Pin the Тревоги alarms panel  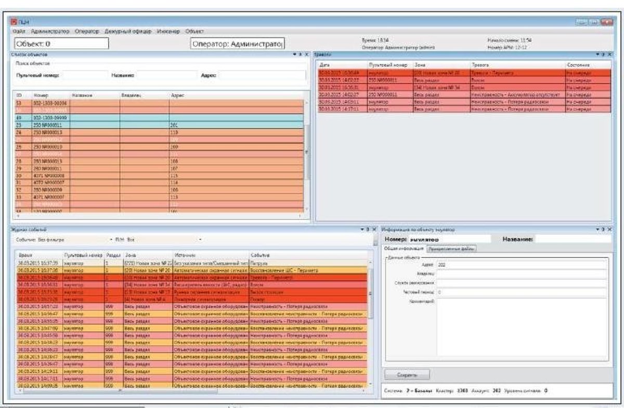click(x=604, y=54)
